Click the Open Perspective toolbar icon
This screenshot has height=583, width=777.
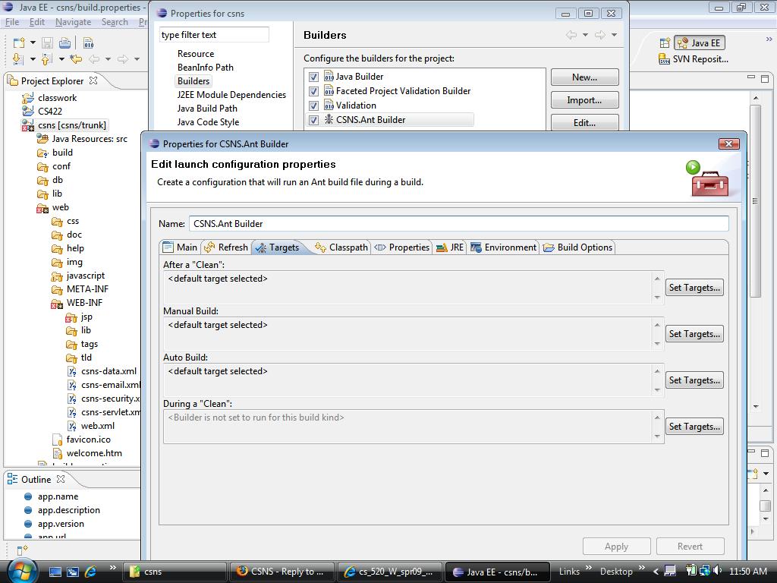click(665, 43)
